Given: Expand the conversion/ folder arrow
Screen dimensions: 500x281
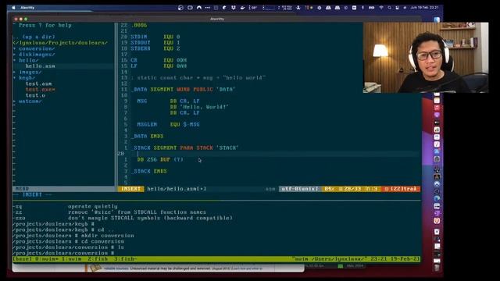Looking at the screenshot, I should click(x=15, y=48).
